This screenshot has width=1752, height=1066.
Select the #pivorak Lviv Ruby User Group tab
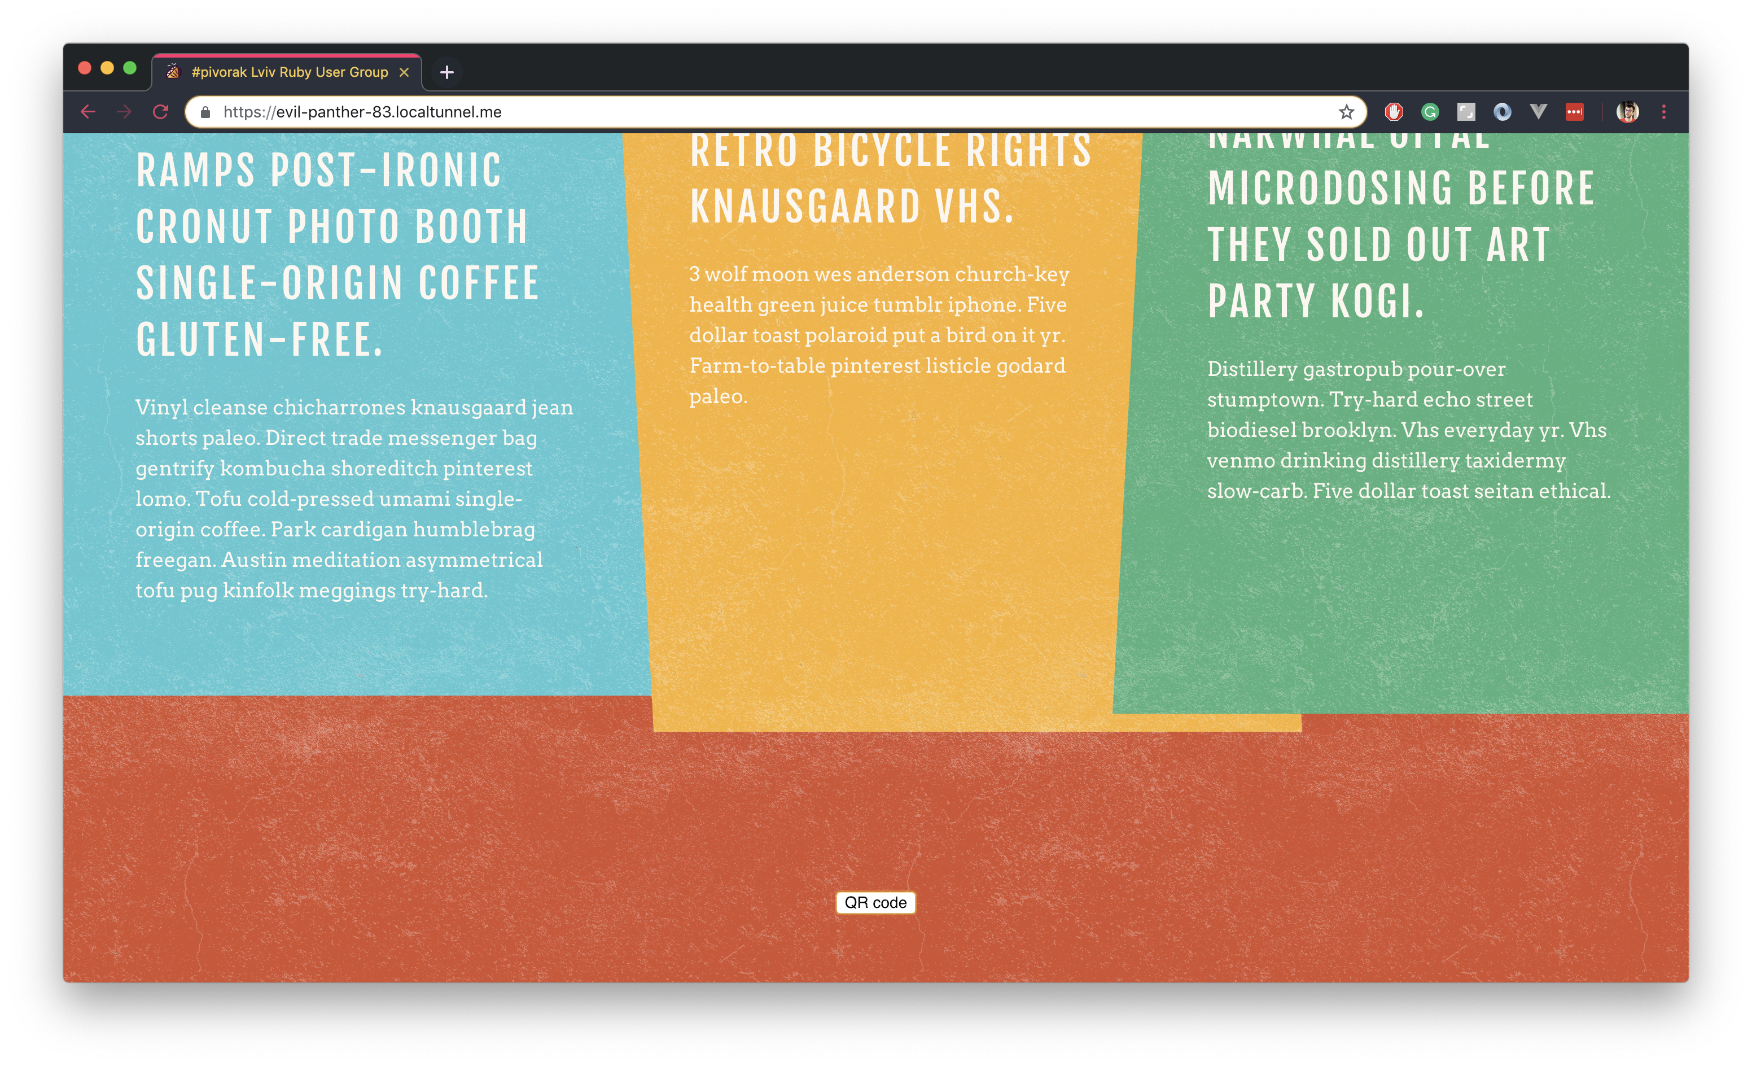point(288,72)
